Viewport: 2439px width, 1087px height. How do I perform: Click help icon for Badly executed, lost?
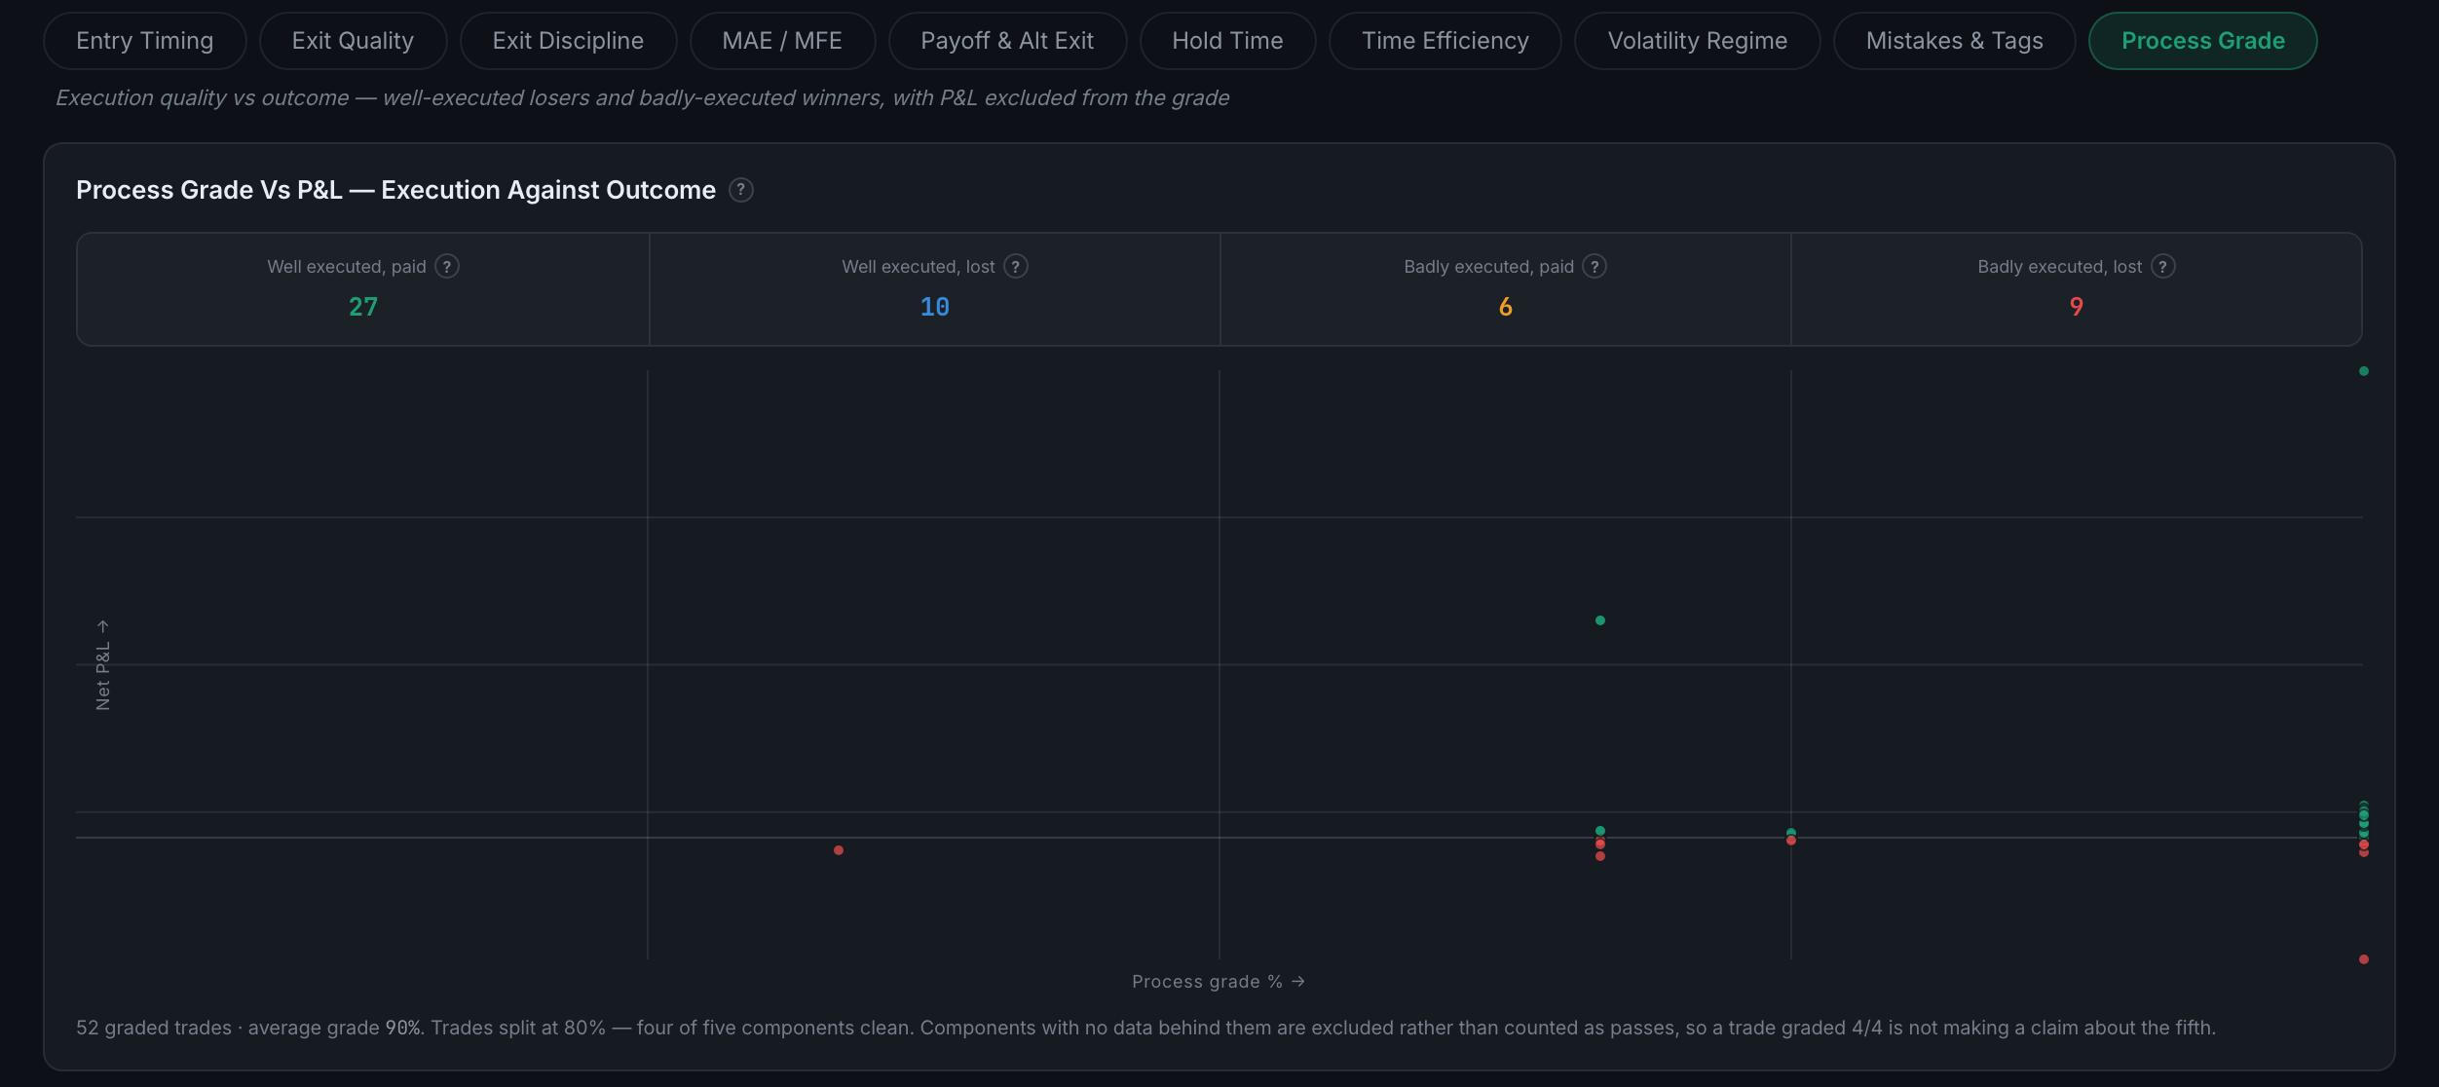(2163, 267)
